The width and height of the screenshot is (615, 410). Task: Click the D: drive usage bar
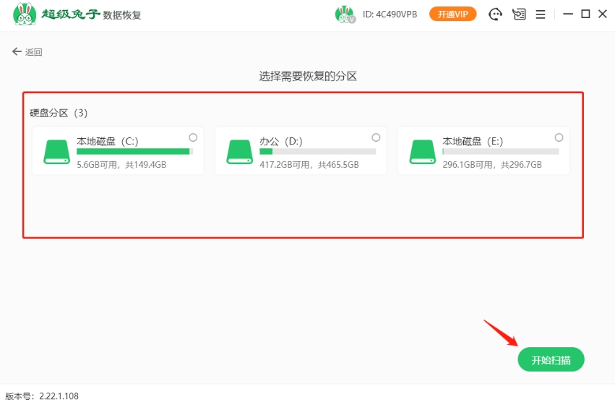[x=317, y=152]
